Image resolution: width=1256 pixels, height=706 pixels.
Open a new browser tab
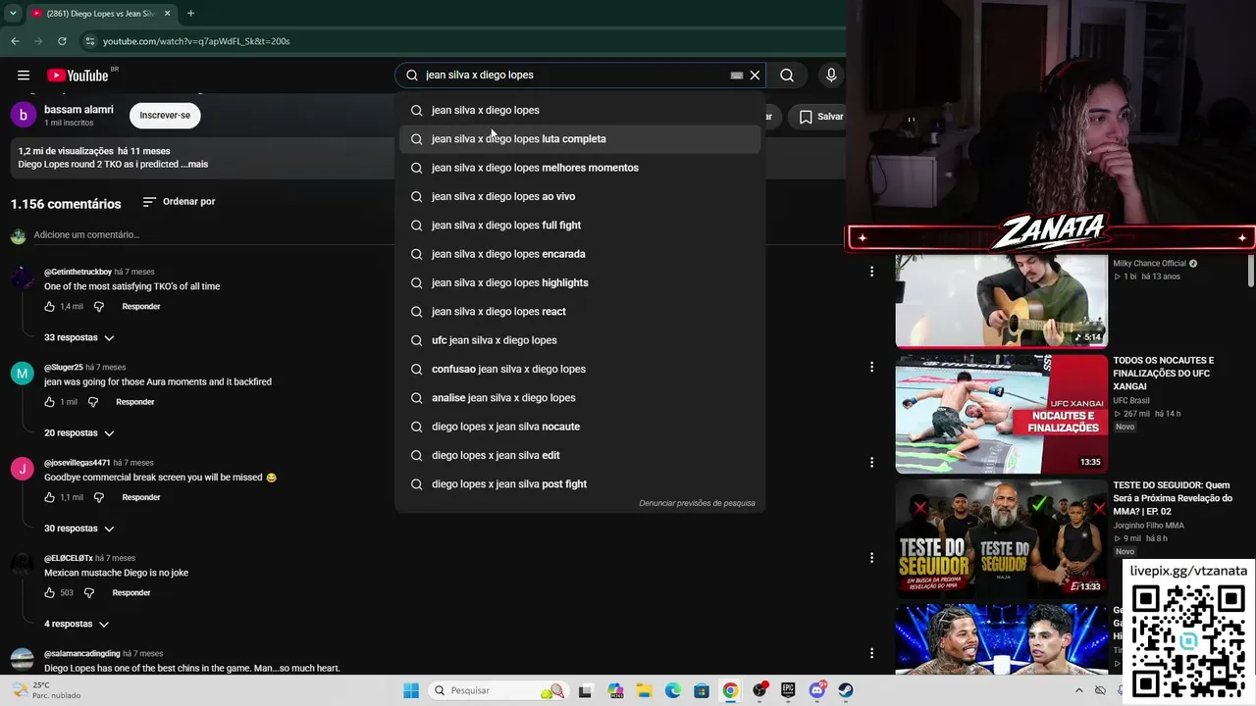190,14
